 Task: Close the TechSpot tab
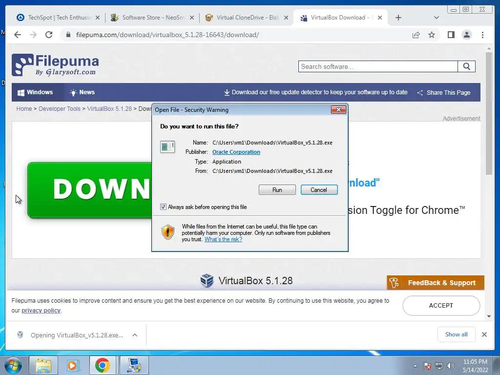(x=98, y=18)
